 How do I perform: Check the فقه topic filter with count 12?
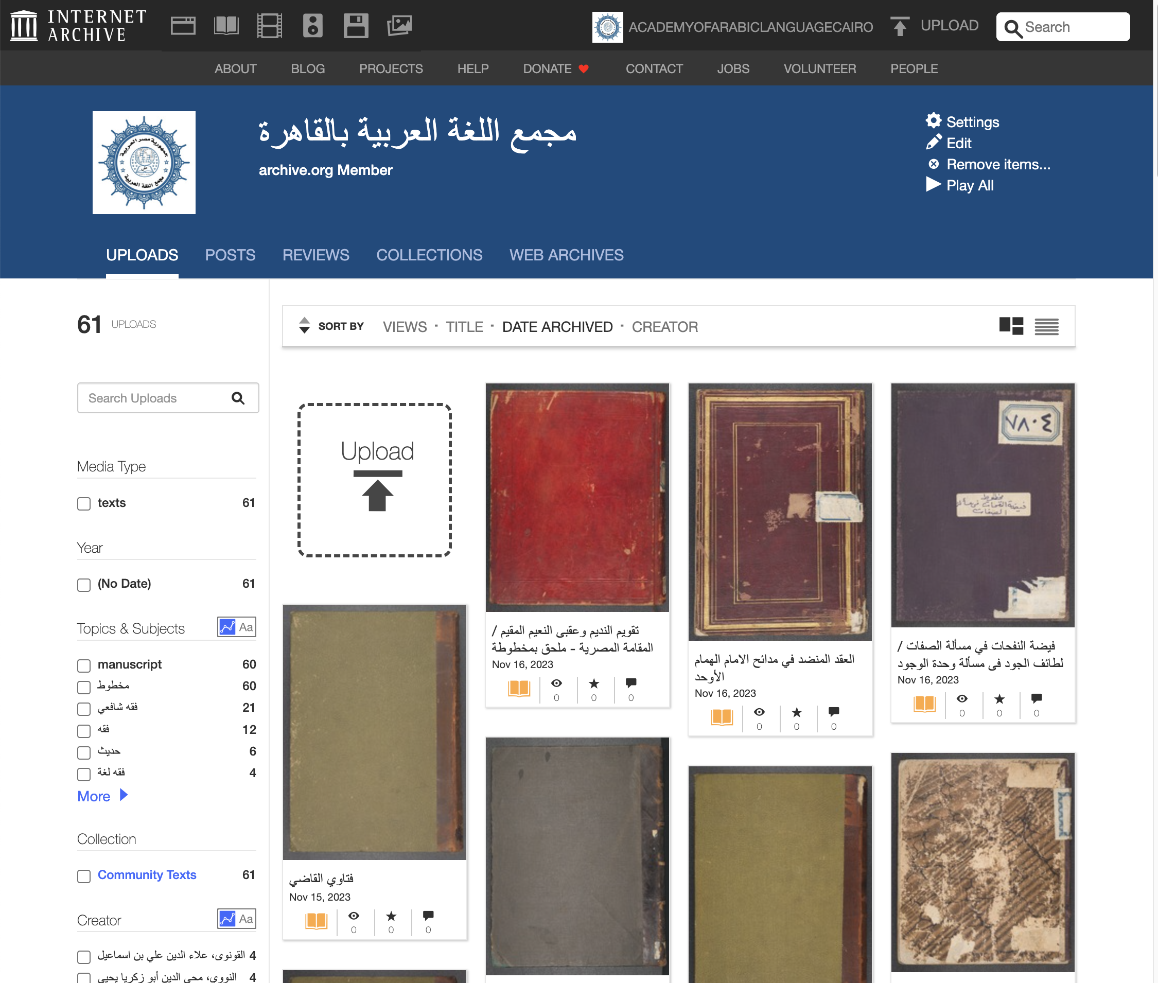(x=83, y=731)
